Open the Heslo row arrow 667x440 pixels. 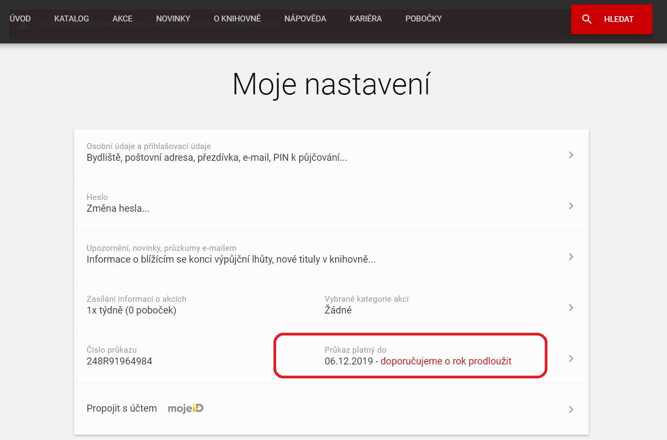coord(571,206)
